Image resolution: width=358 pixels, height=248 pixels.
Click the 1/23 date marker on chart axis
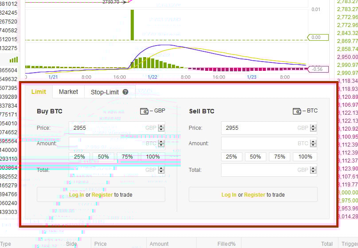click(252, 77)
